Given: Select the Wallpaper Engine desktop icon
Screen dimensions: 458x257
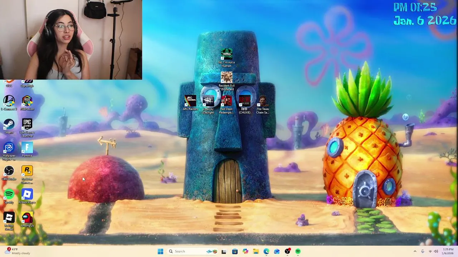Looking at the screenshot, I should click(x=9, y=151).
